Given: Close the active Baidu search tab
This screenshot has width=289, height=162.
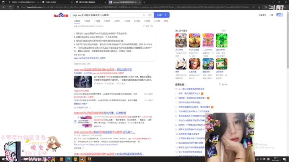Looking at the screenshot, I should pyautogui.click(x=139, y=2).
